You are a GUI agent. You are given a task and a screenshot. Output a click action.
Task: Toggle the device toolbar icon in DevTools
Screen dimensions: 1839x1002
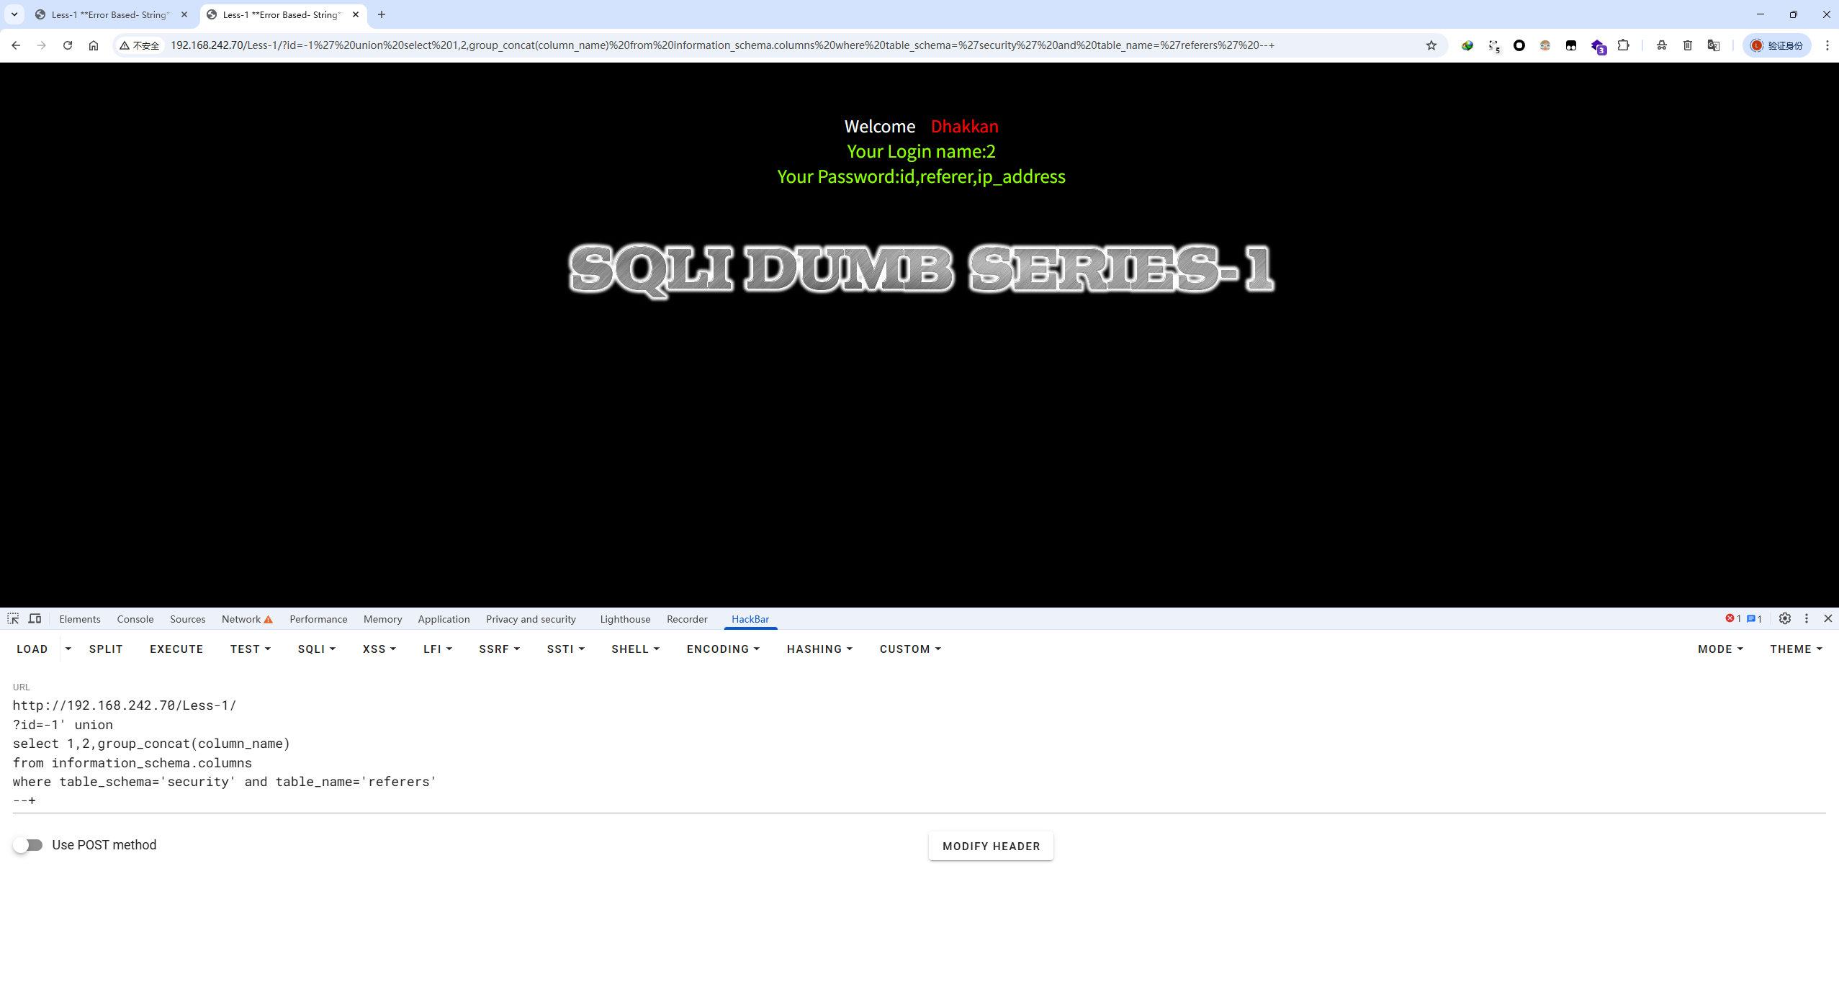click(35, 618)
